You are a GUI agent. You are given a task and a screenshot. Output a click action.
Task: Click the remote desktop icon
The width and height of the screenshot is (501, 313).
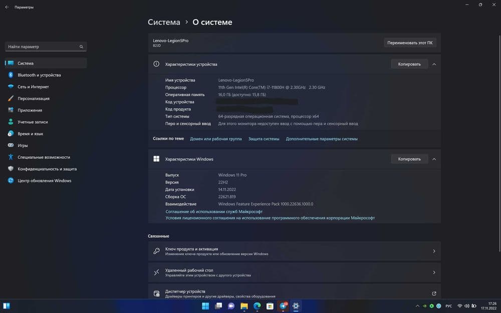pyautogui.click(x=156, y=272)
